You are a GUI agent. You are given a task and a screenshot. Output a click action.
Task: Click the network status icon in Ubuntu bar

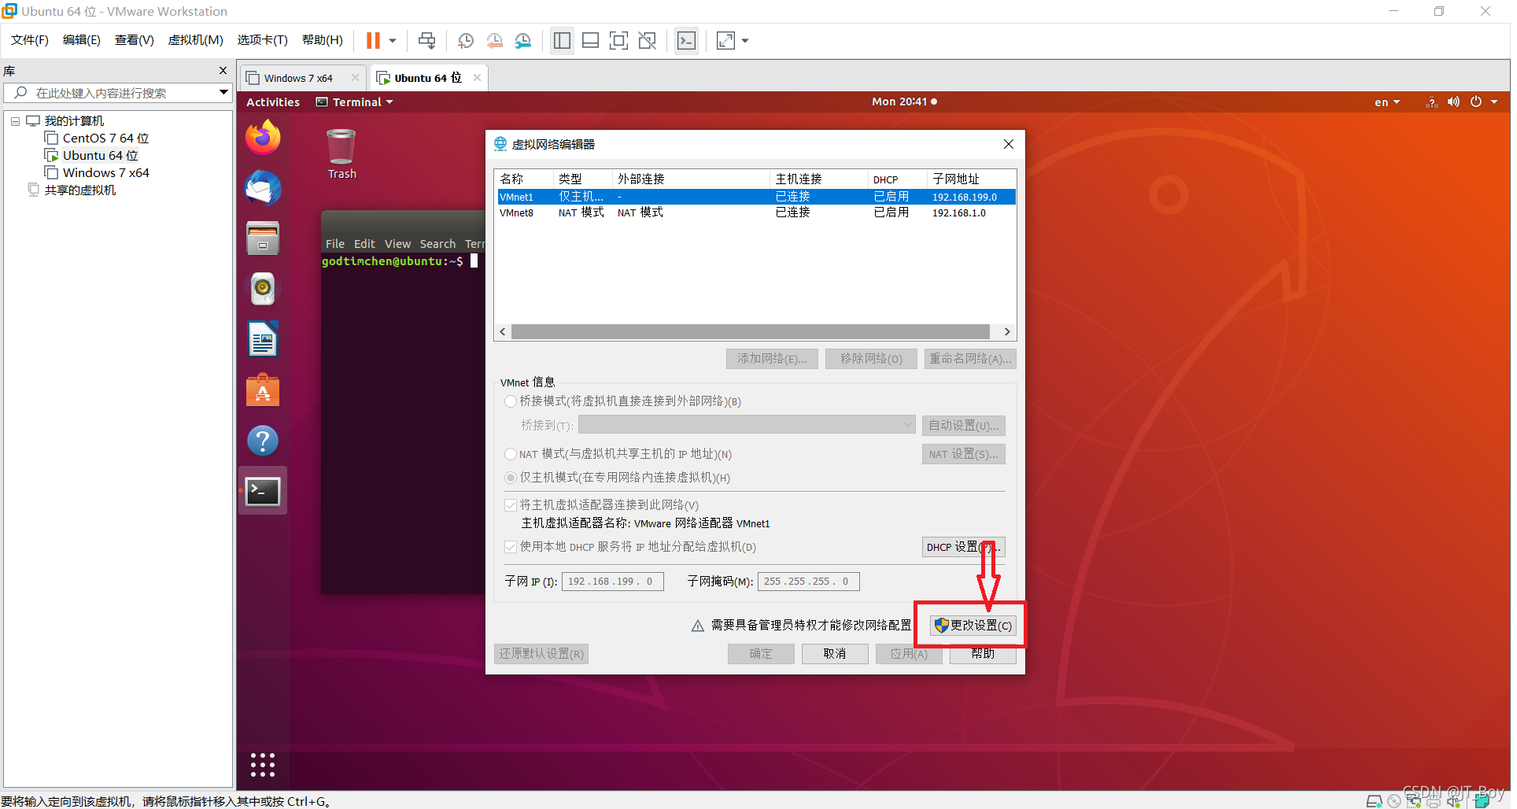pyautogui.click(x=1432, y=102)
